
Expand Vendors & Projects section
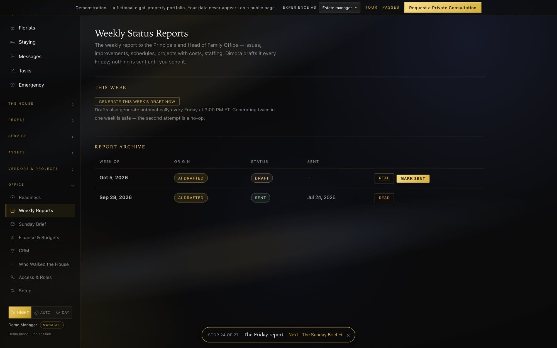[41, 169]
